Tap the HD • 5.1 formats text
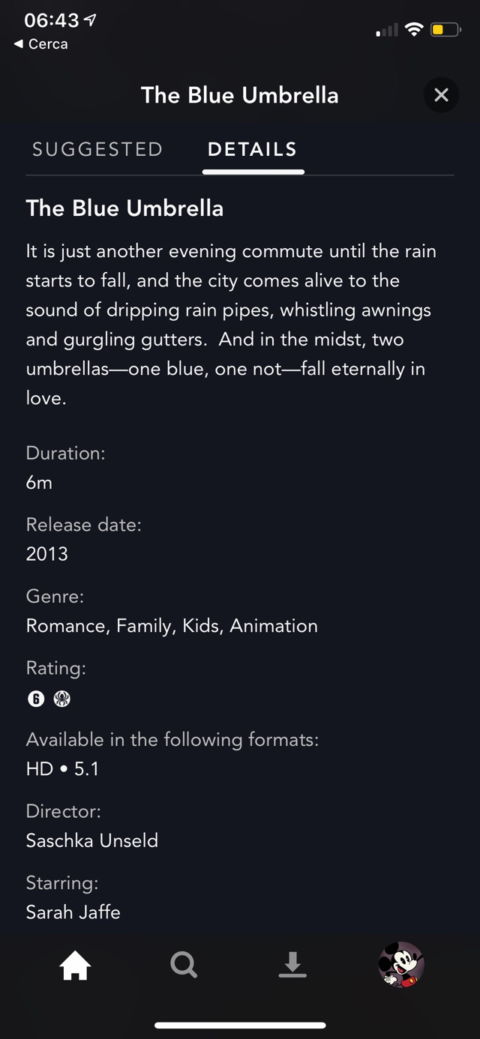The image size is (480, 1039). point(62,769)
